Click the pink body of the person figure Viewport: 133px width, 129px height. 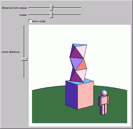click(x=104, y=100)
